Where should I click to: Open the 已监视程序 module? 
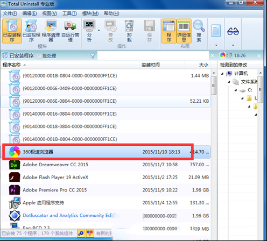tap(31, 31)
